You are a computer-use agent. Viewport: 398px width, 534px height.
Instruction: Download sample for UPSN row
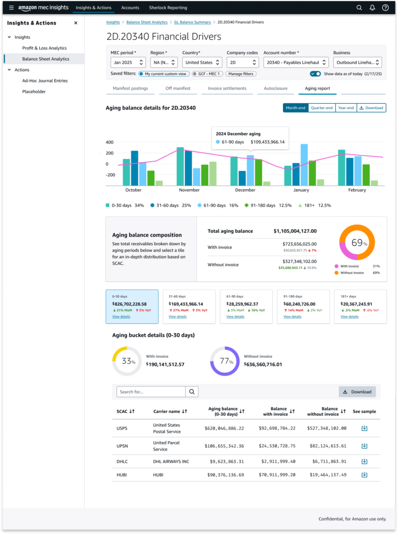(x=364, y=446)
